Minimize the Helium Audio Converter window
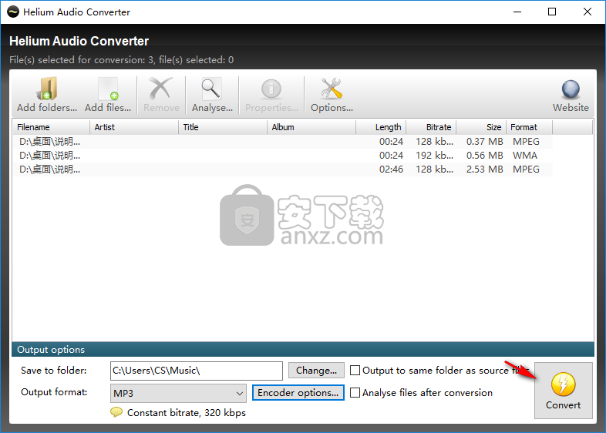 (x=517, y=12)
